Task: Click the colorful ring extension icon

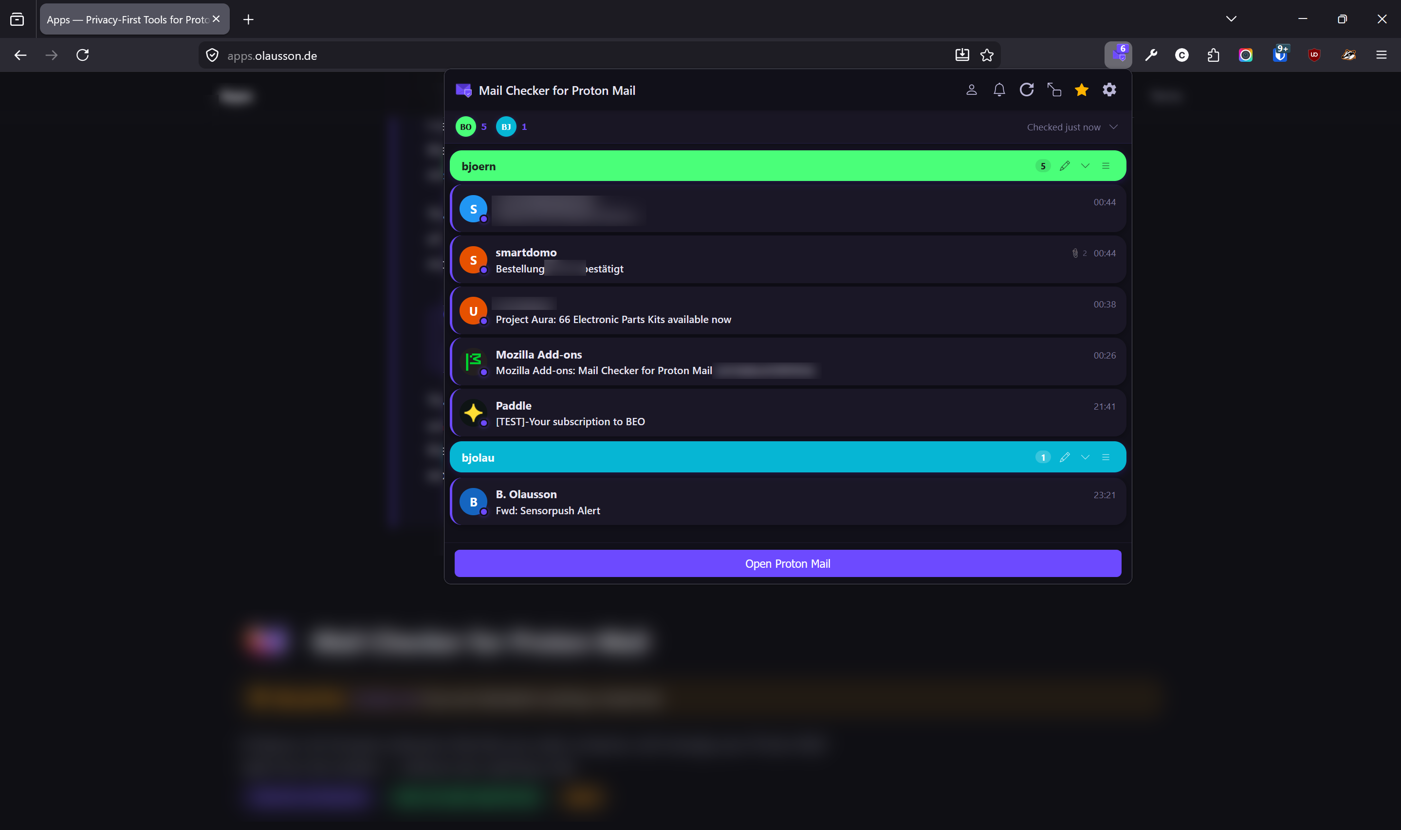Action: pos(1245,55)
